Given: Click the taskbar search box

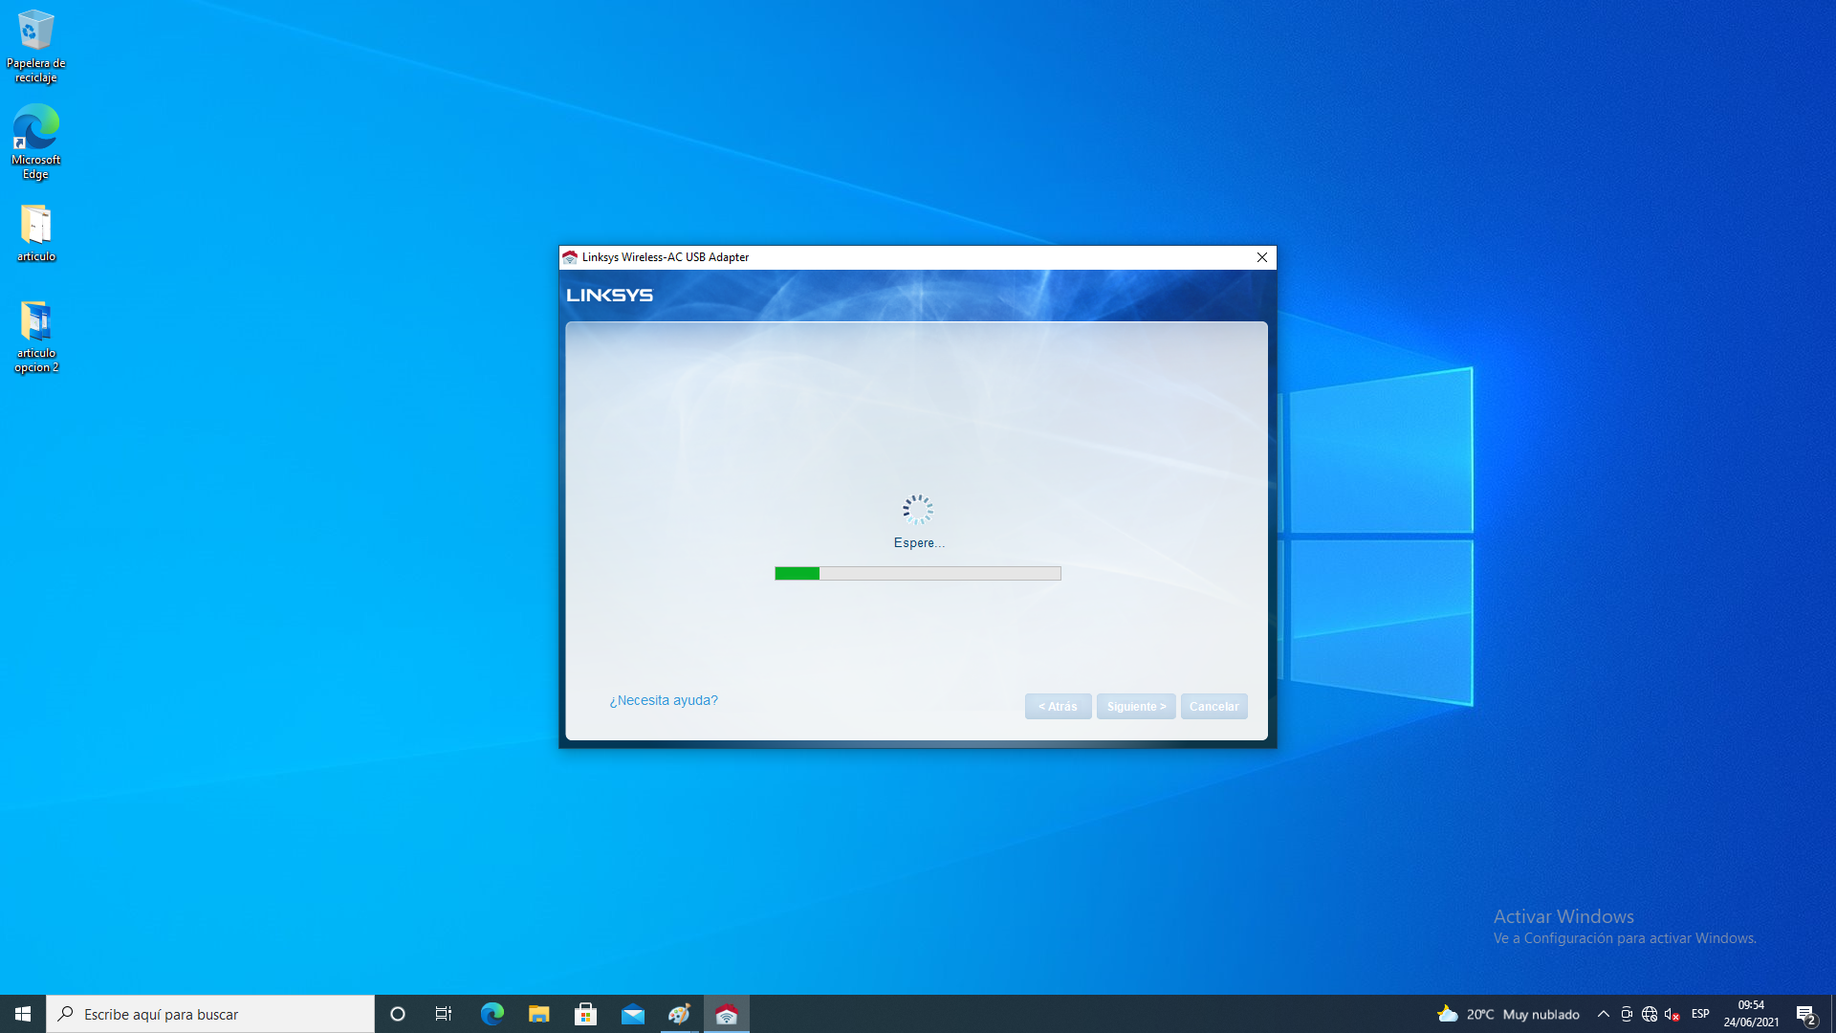Looking at the screenshot, I should (210, 1014).
